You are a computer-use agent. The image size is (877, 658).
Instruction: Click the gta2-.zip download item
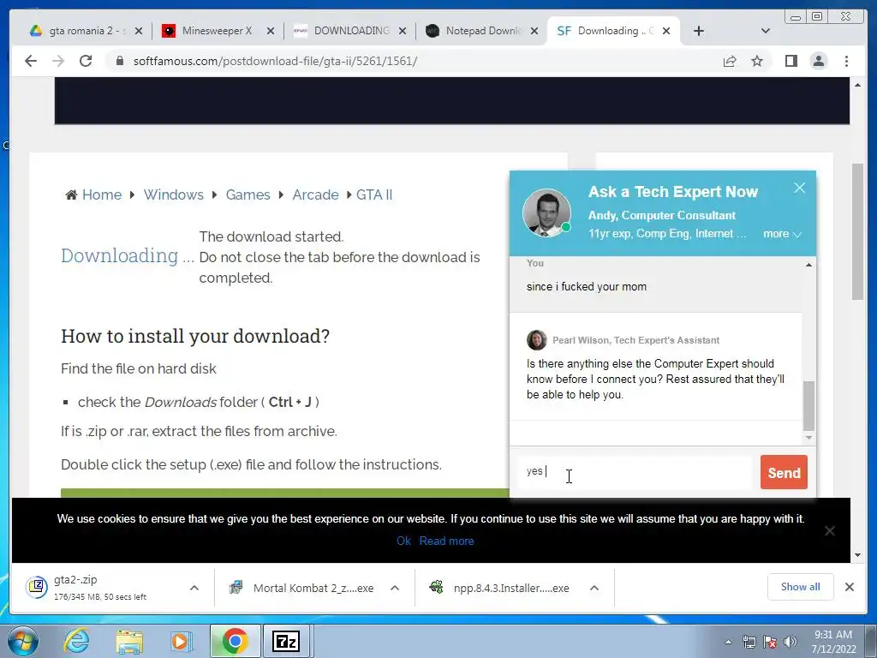coord(101,588)
